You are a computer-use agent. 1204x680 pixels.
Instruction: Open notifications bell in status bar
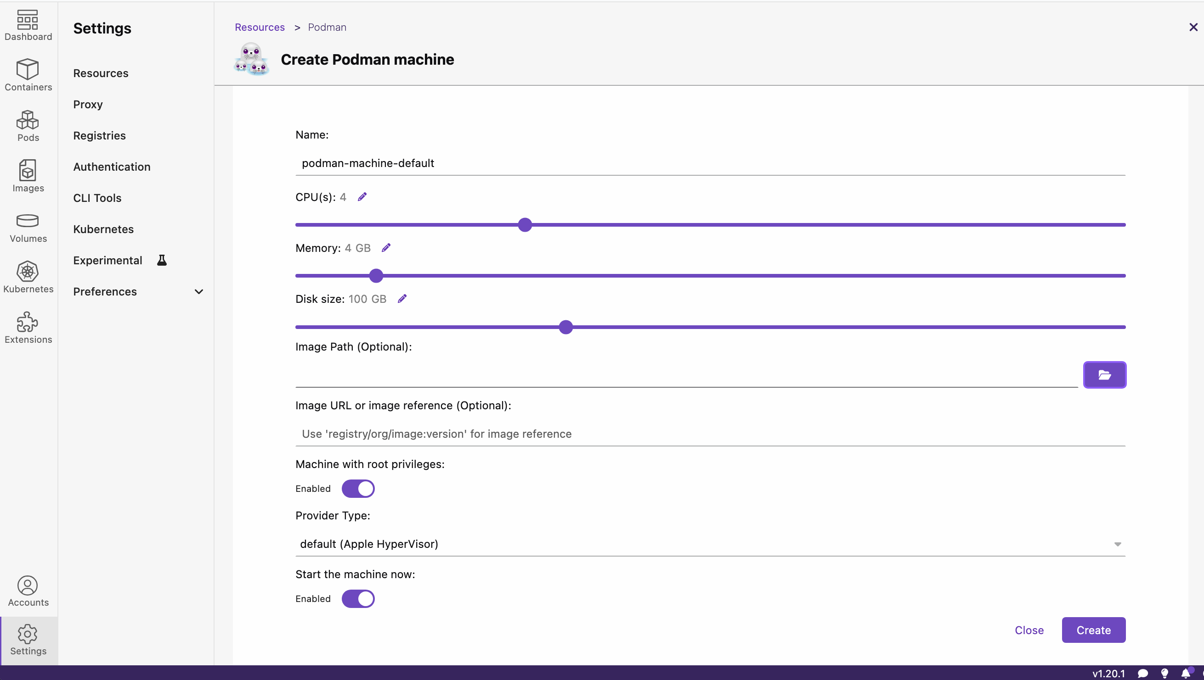click(1186, 673)
